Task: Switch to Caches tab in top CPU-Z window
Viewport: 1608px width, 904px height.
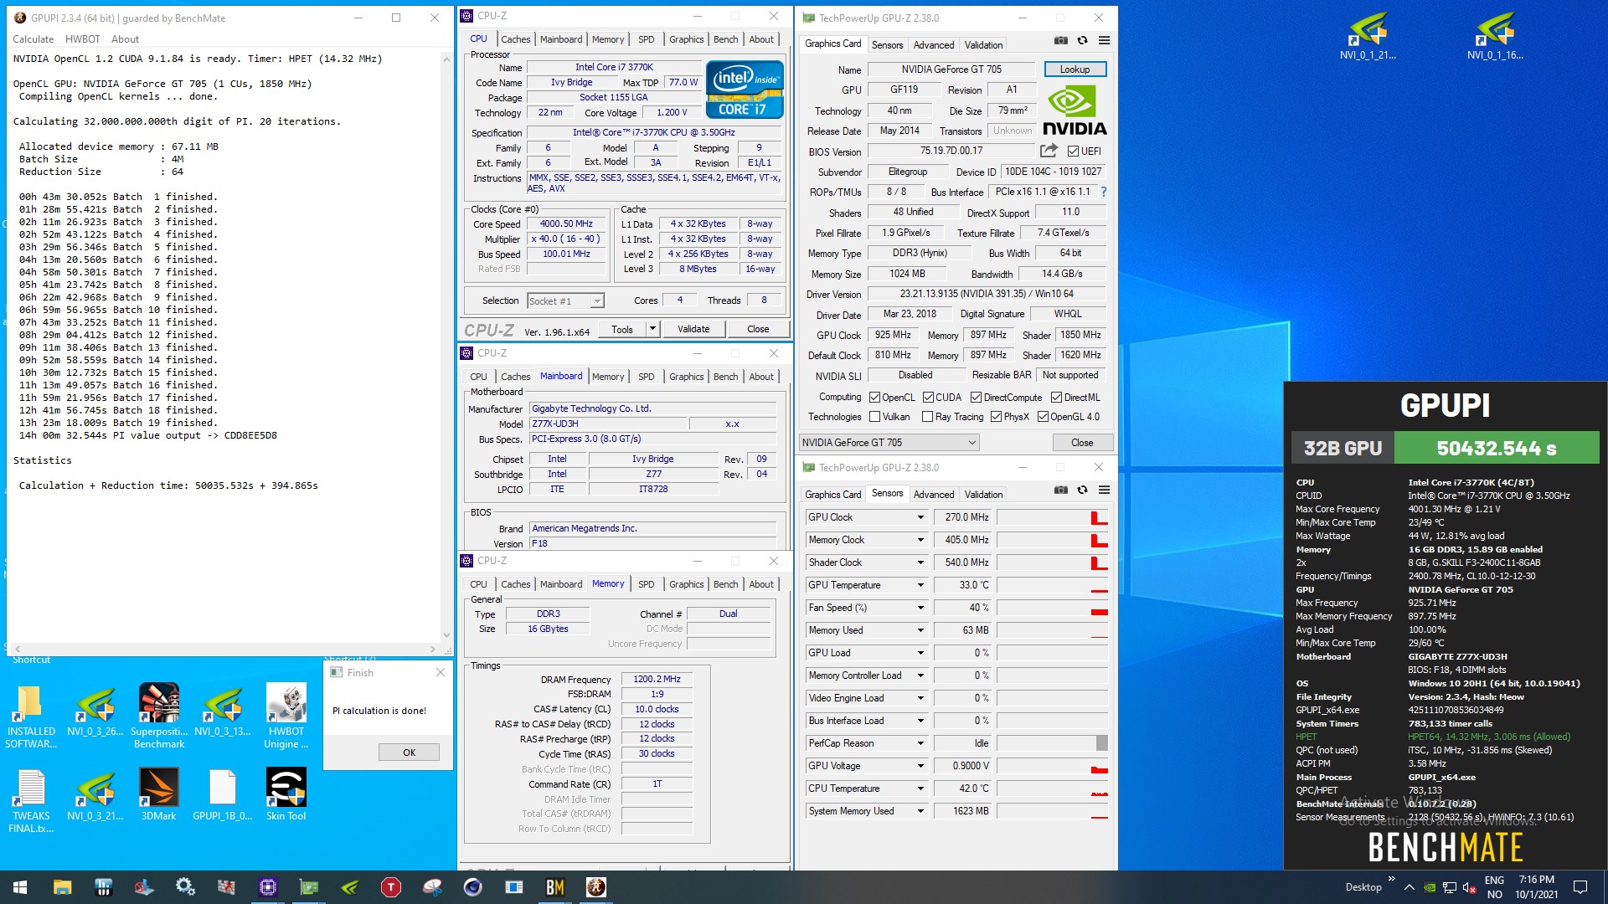Action: [515, 39]
